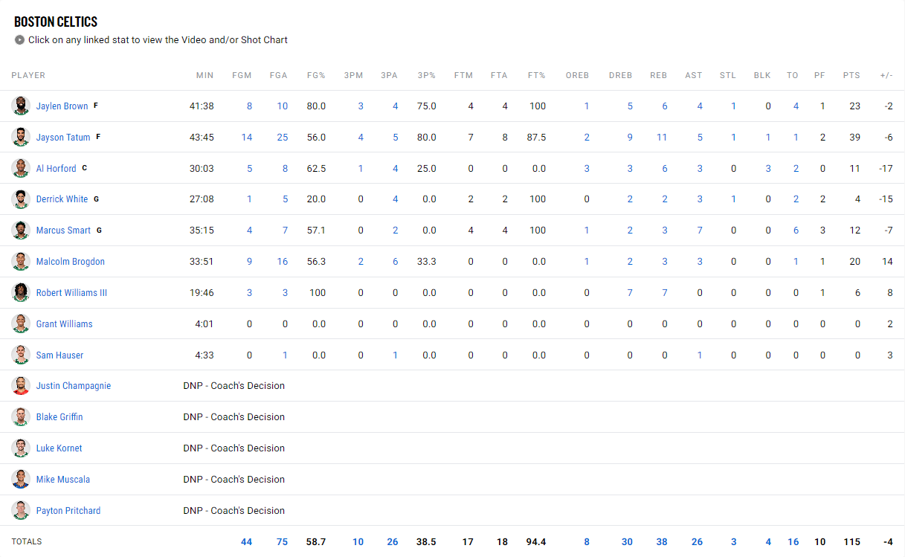Click the PTS column header
Screen dimensions: 905x557
[x=851, y=75]
